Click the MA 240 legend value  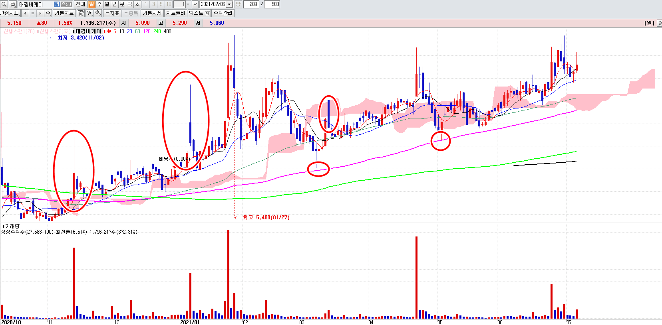tap(157, 32)
